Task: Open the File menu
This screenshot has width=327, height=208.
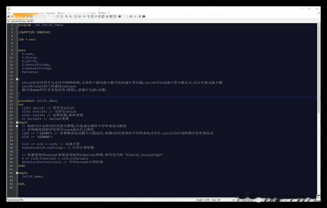Action: [x=9, y=13]
